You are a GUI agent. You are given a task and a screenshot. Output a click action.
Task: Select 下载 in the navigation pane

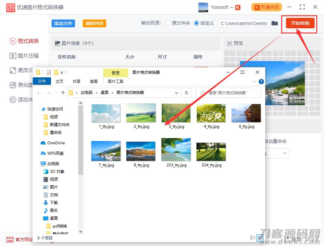click(54, 202)
